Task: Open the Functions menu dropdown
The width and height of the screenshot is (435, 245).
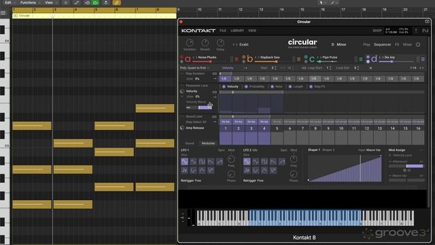Action: 30,3
